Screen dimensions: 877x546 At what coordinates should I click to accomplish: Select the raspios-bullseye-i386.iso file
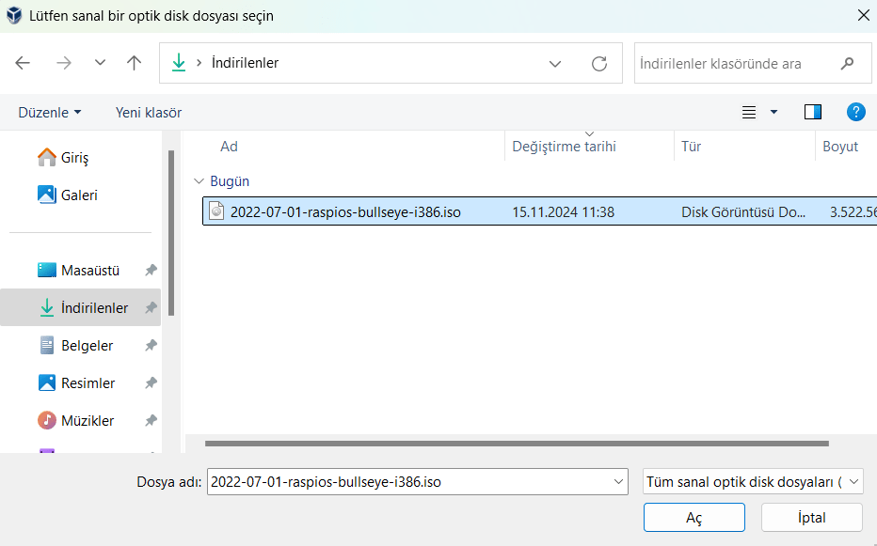(x=345, y=212)
